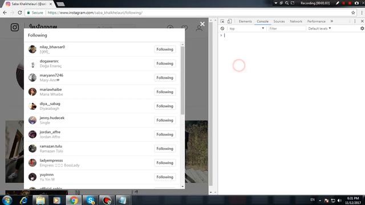Viewport: 365px width, 205px height.
Task: Click the Following list scroll down arrow
Action: [x=182, y=186]
